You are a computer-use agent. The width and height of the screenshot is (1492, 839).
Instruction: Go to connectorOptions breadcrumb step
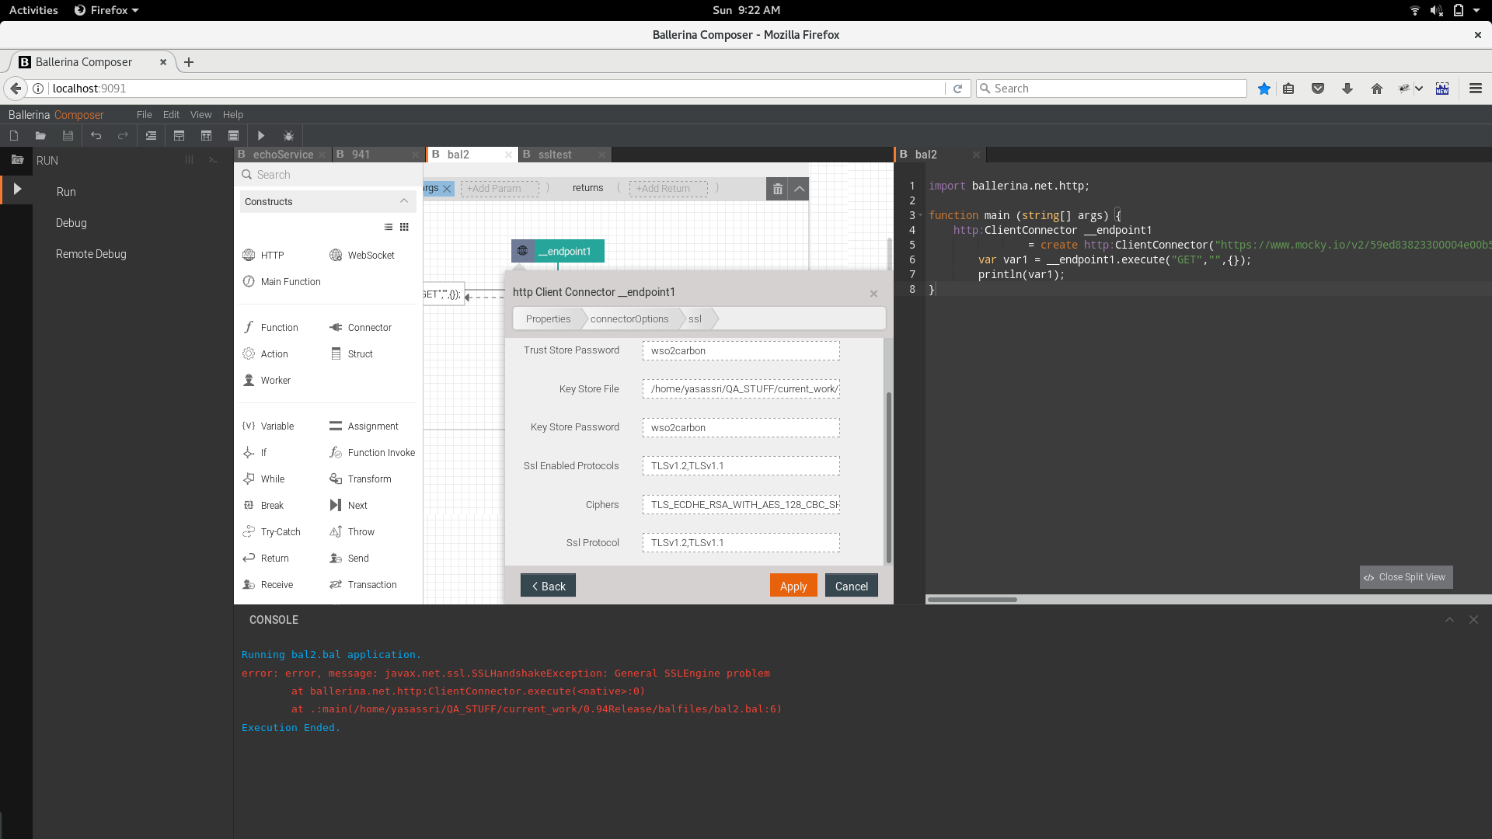tap(629, 319)
